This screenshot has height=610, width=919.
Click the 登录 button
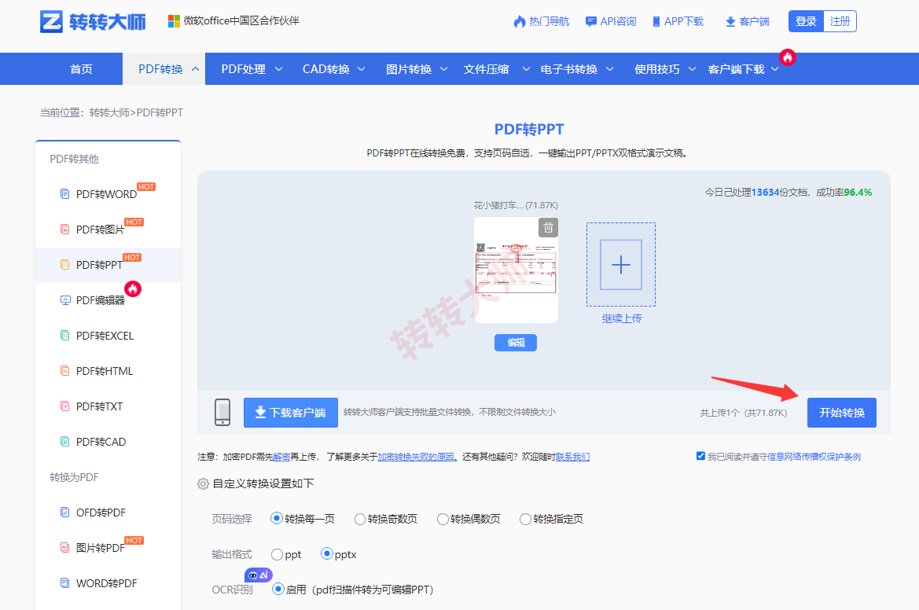coord(806,22)
